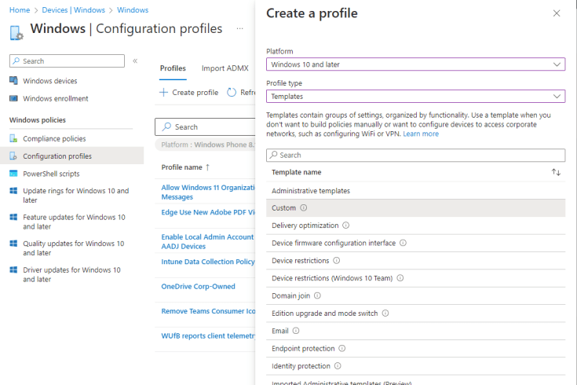Screen dimensions: 577x385
Task: Open the Learn more link
Action: coord(421,134)
